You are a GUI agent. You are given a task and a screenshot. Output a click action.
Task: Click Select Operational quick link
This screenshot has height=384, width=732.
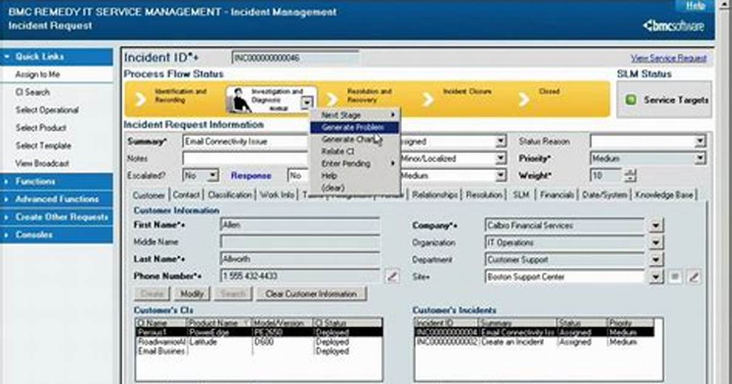tap(47, 110)
